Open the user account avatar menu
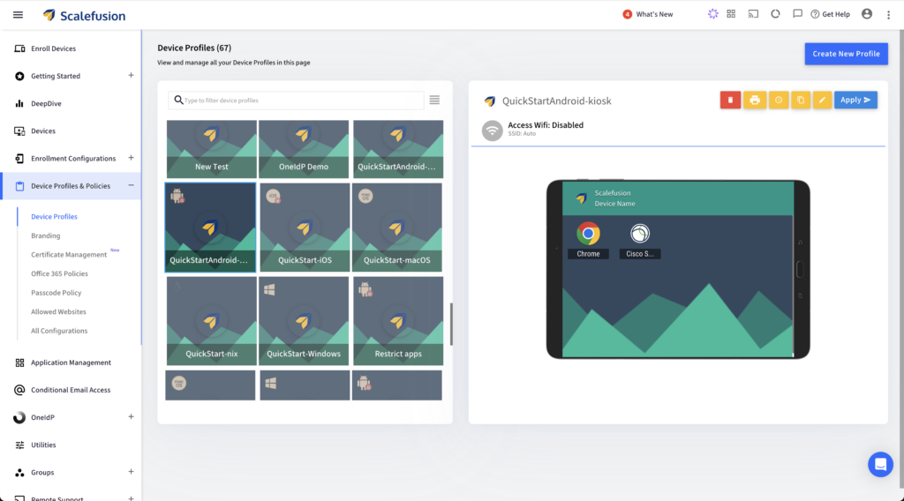This screenshot has height=501, width=904. click(867, 14)
